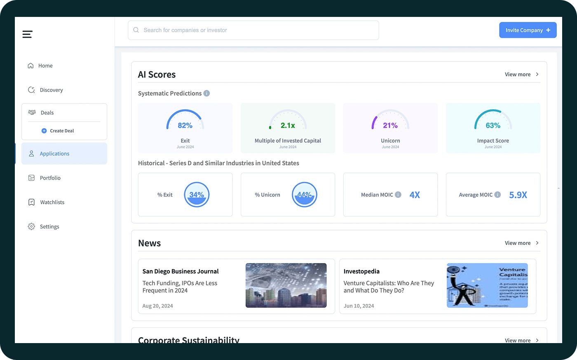The width and height of the screenshot is (577, 360).
Task: Open Watchlists from the sidebar
Action: (52, 202)
